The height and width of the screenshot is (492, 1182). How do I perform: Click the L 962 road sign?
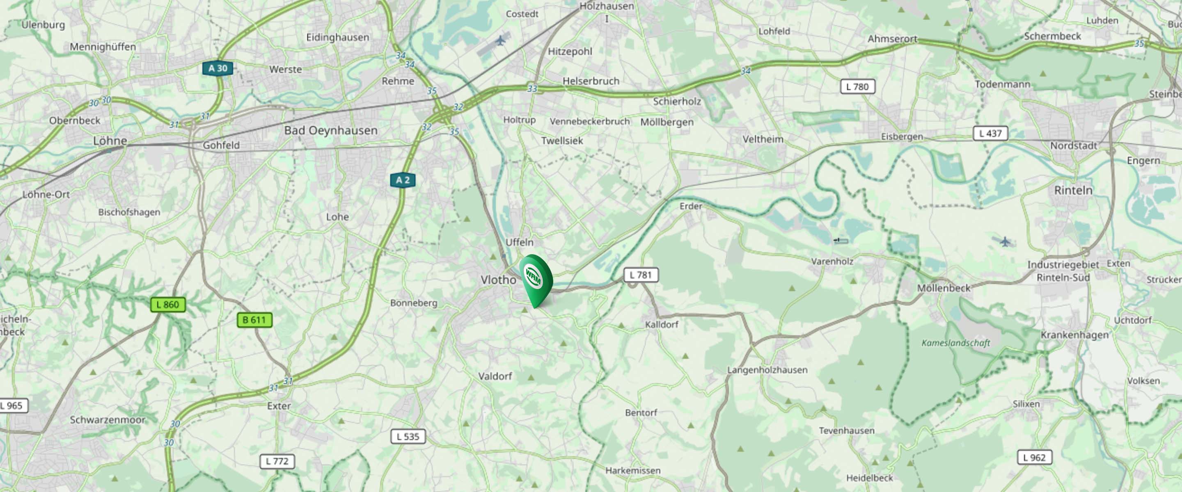(1035, 457)
